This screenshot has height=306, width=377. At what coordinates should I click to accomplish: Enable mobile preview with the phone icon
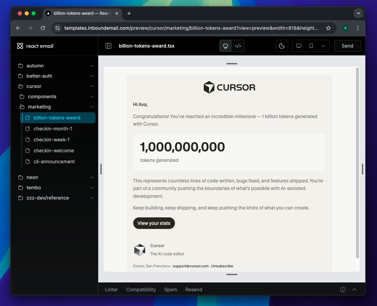(311, 46)
